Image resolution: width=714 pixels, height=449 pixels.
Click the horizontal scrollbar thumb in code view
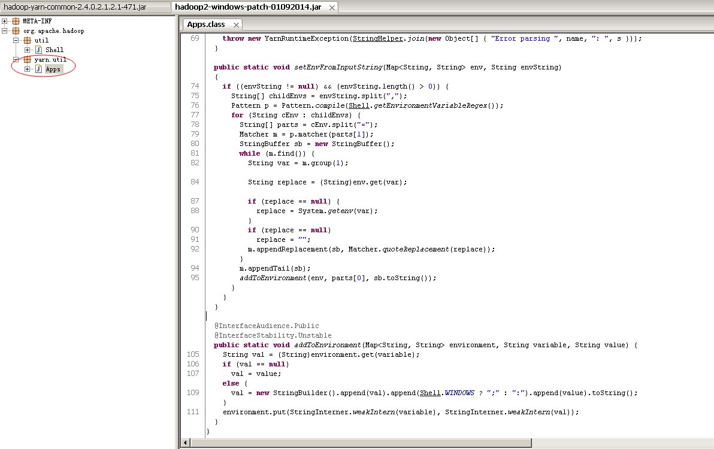[x=361, y=442]
